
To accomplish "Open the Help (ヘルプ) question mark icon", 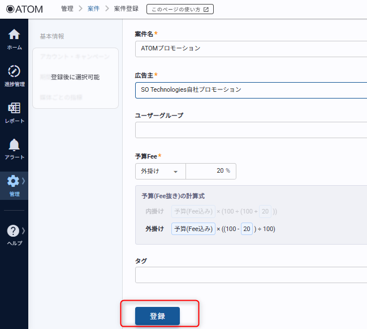I will (x=13, y=231).
